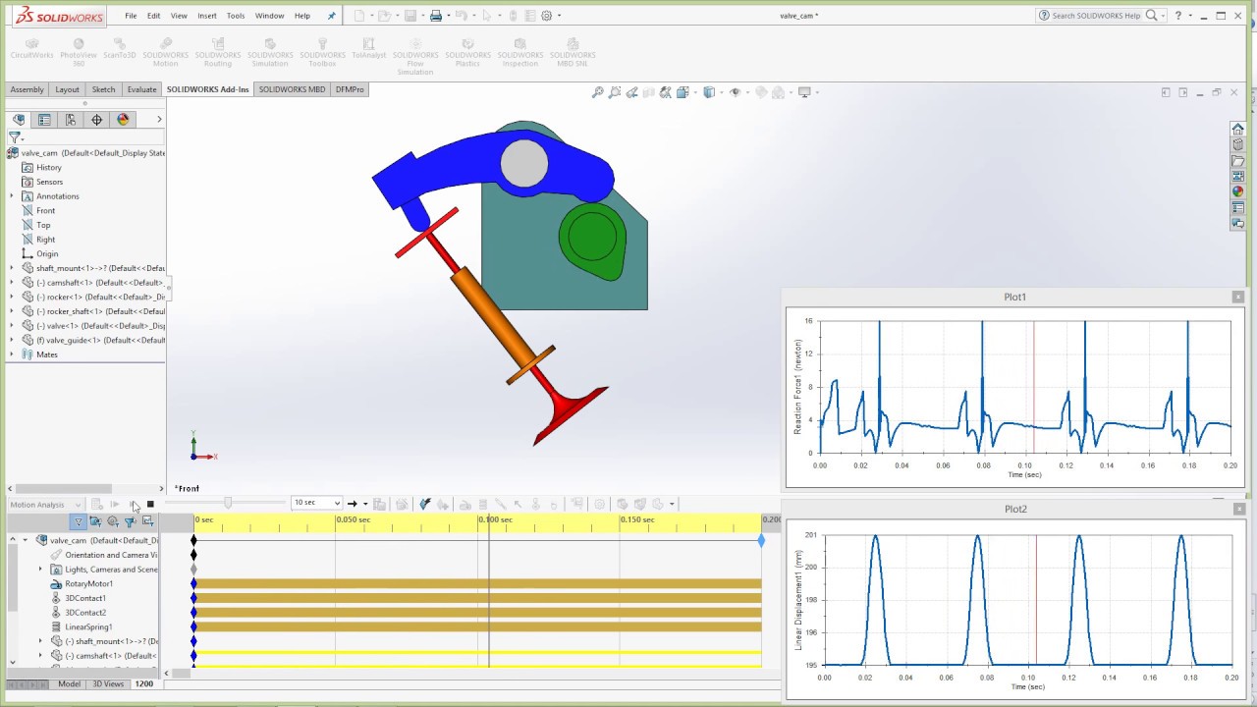
Task: Switch to the SOLIDWORKS MBD tab
Action: click(x=292, y=89)
